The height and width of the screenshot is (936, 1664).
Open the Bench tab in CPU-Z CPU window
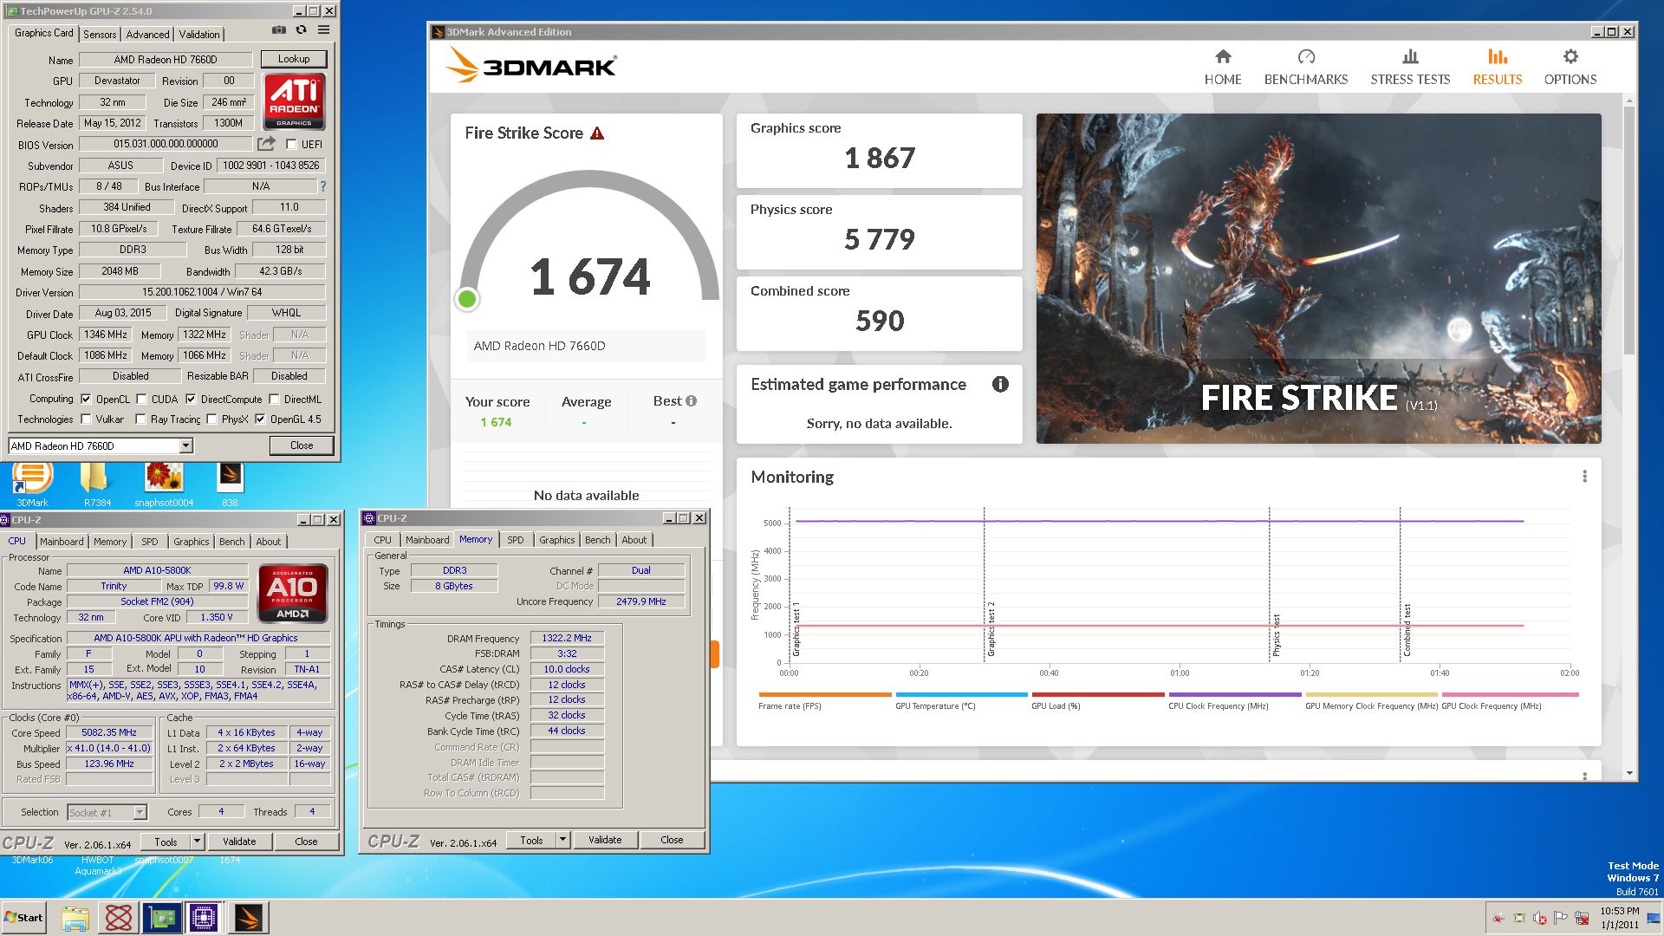tap(231, 542)
